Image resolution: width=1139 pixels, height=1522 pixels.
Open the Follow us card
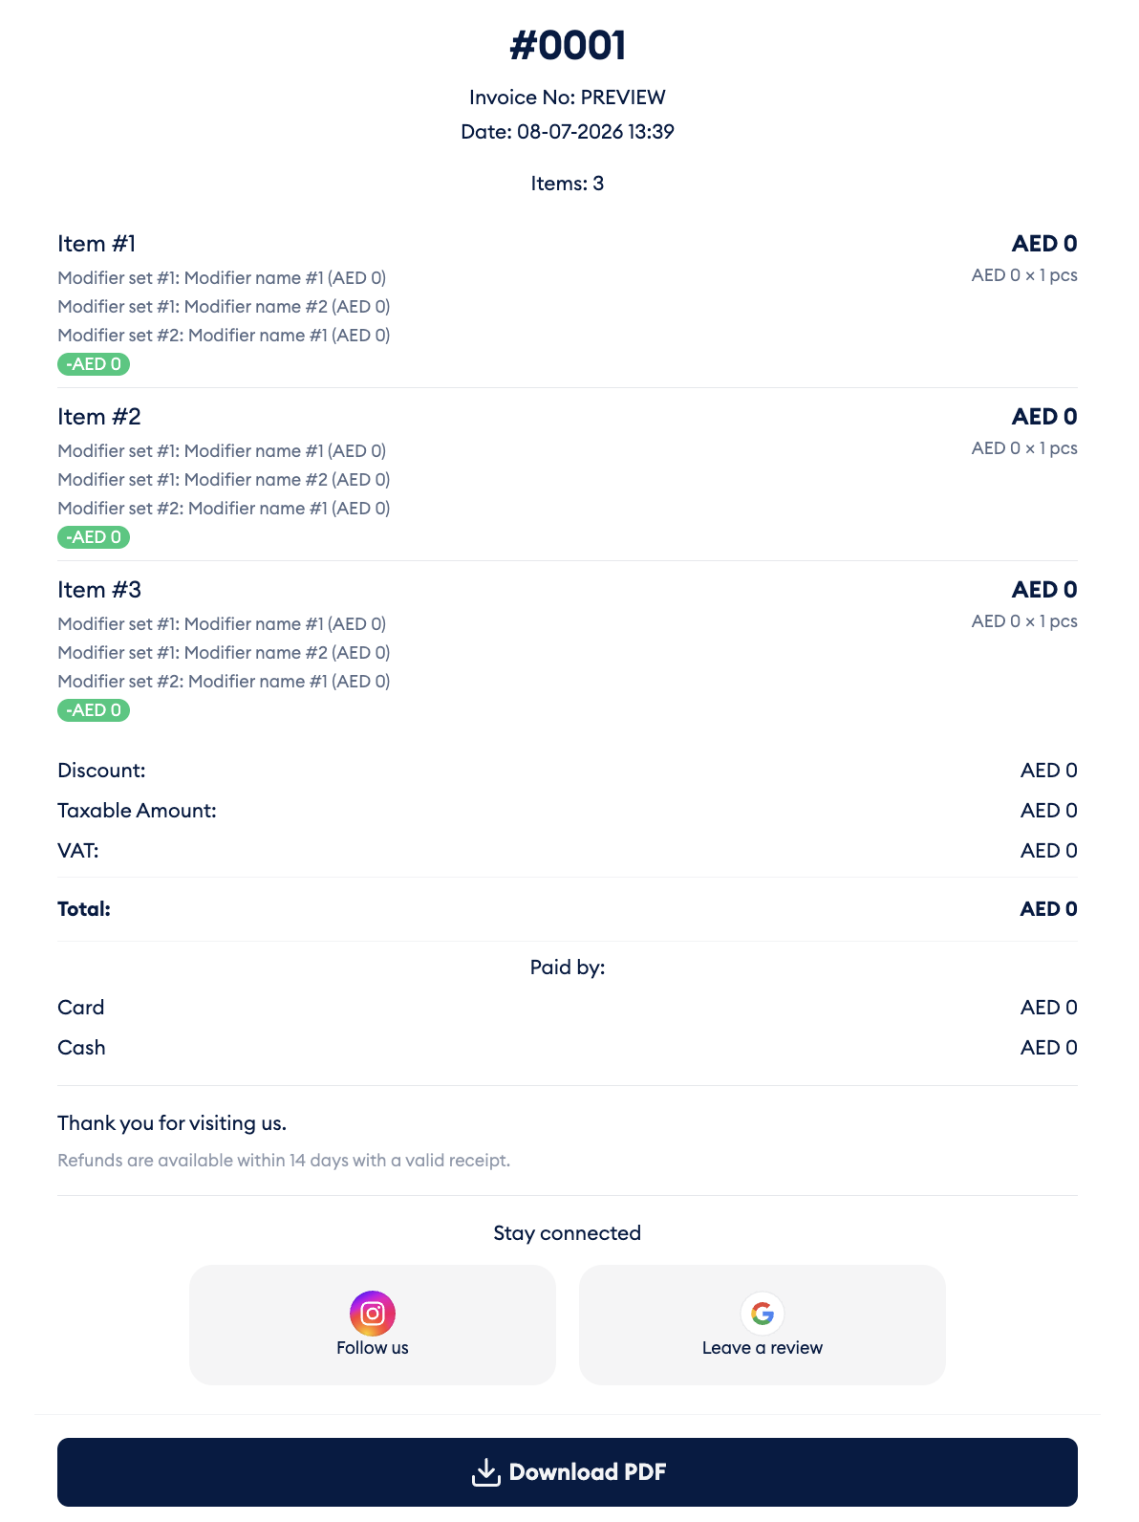point(373,1325)
